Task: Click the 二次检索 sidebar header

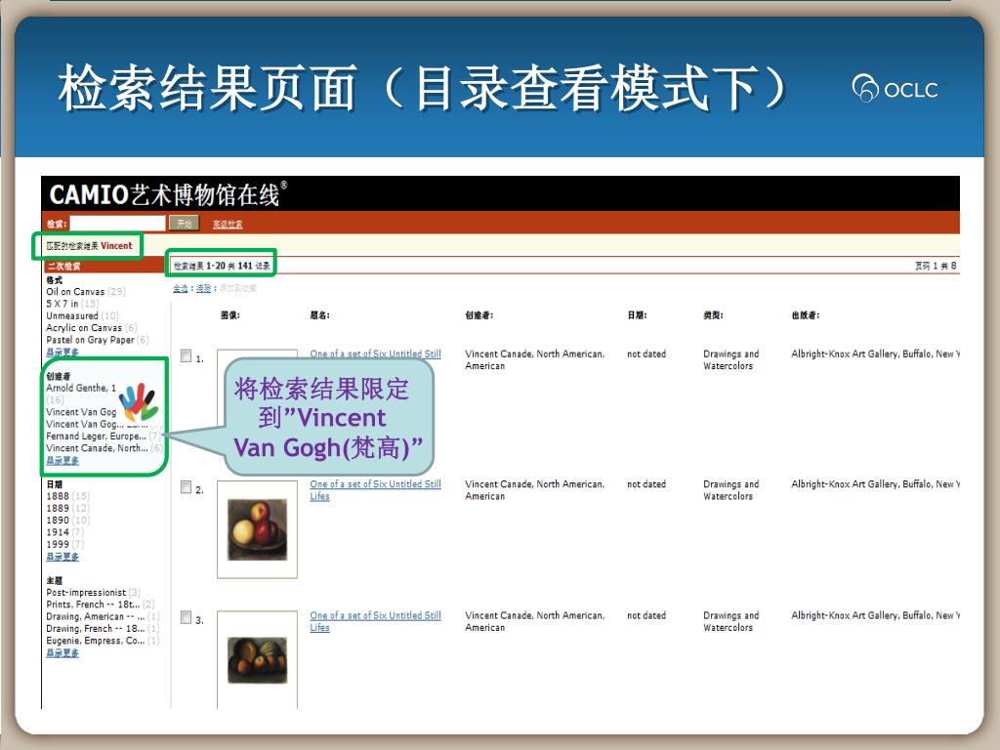Action: 63,266
